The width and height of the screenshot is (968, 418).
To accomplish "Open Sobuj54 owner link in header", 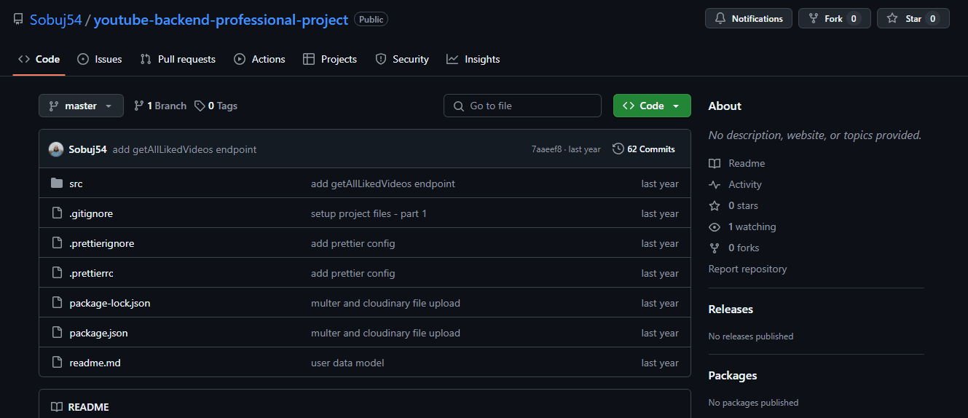I will (x=56, y=20).
